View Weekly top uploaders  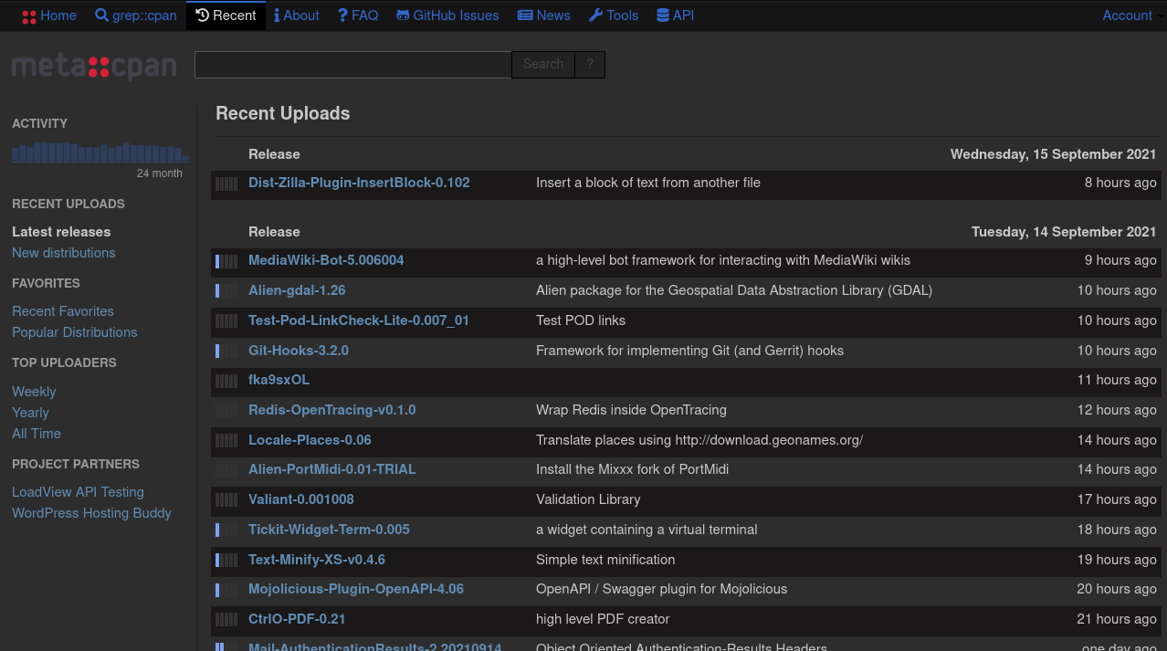point(34,392)
